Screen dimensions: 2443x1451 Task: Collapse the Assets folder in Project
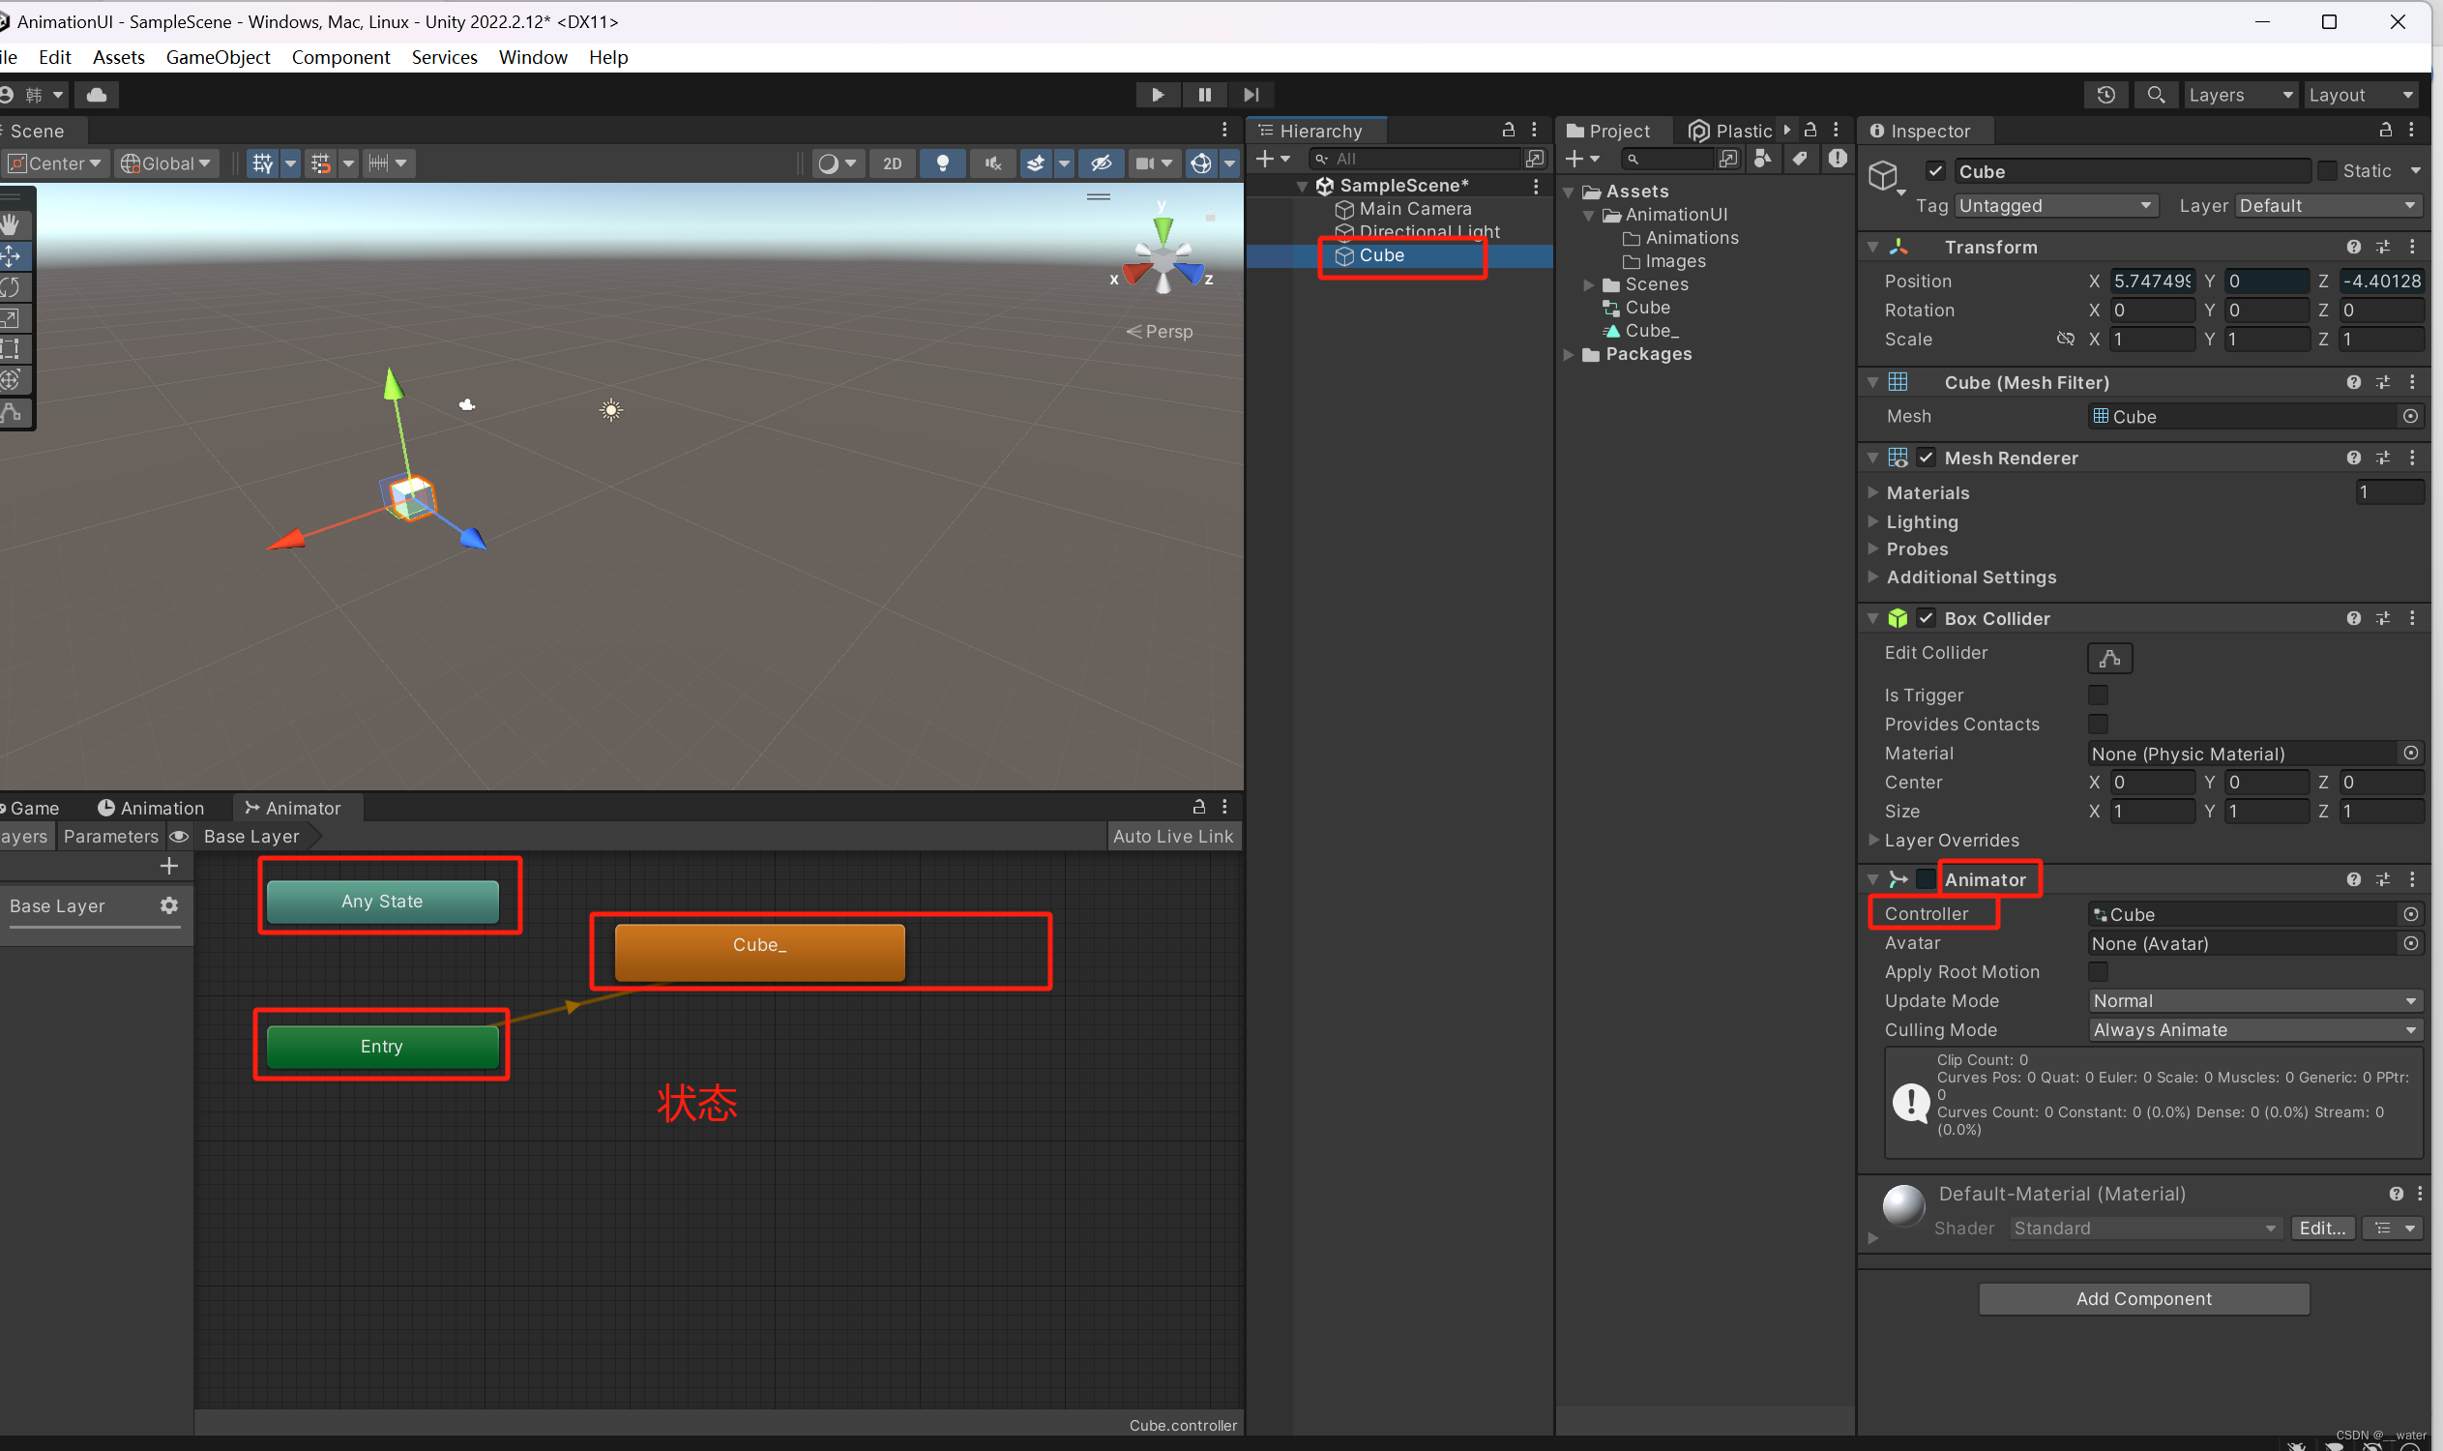click(x=1569, y=192)
